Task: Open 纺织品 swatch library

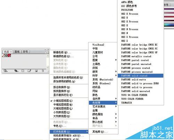Action: tap(96, 87)
